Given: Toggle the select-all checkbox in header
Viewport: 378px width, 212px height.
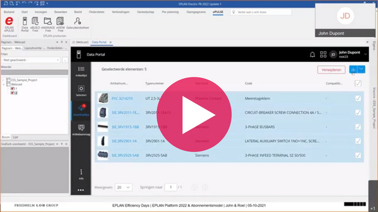Looking at the screenshot, I should point(358,83).
